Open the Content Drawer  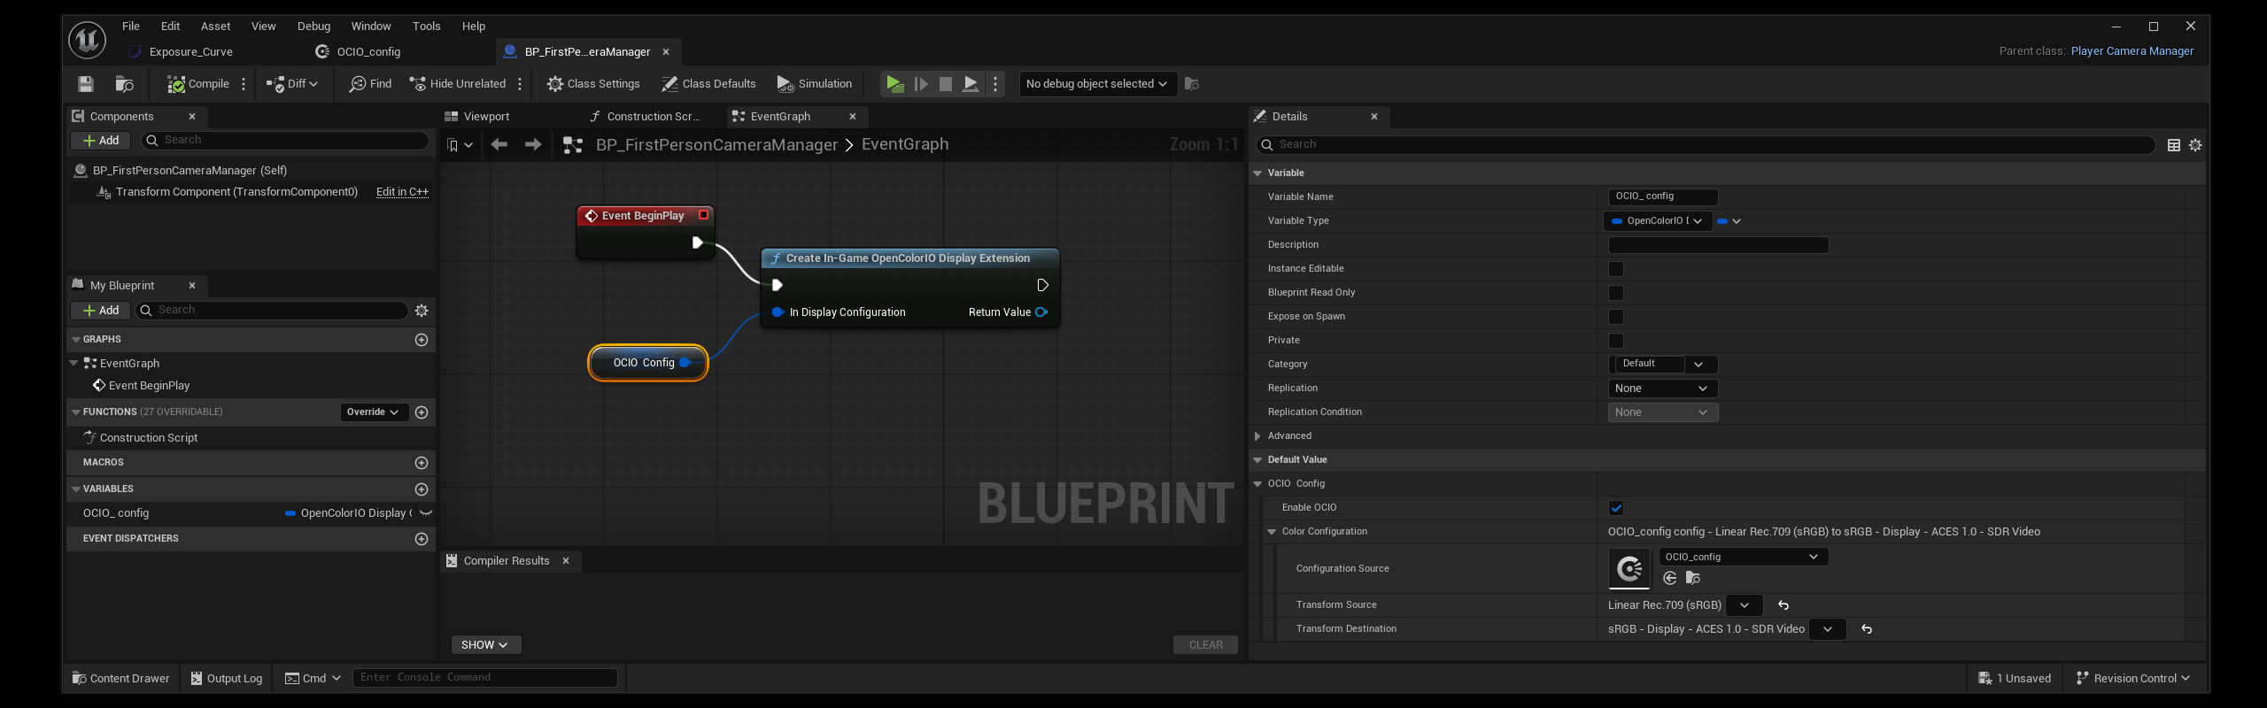pyautogui.click(x=120, y=679)
